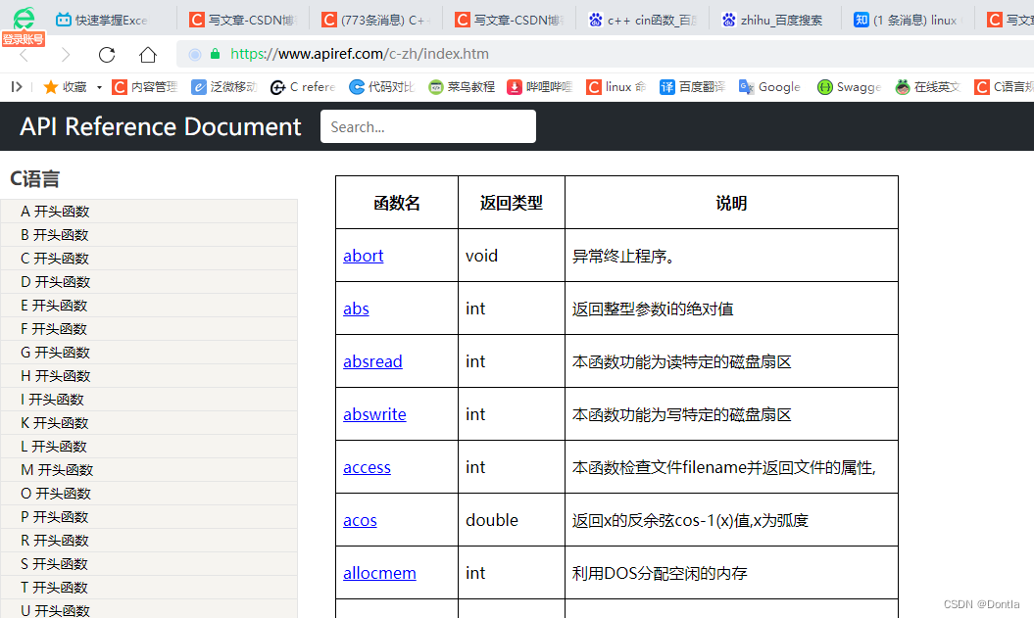Open the abswrite function link

click(x=374, y=413)
